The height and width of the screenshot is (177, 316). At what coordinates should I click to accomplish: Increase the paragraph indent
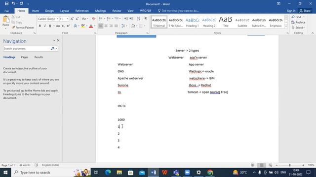[131, 19]
